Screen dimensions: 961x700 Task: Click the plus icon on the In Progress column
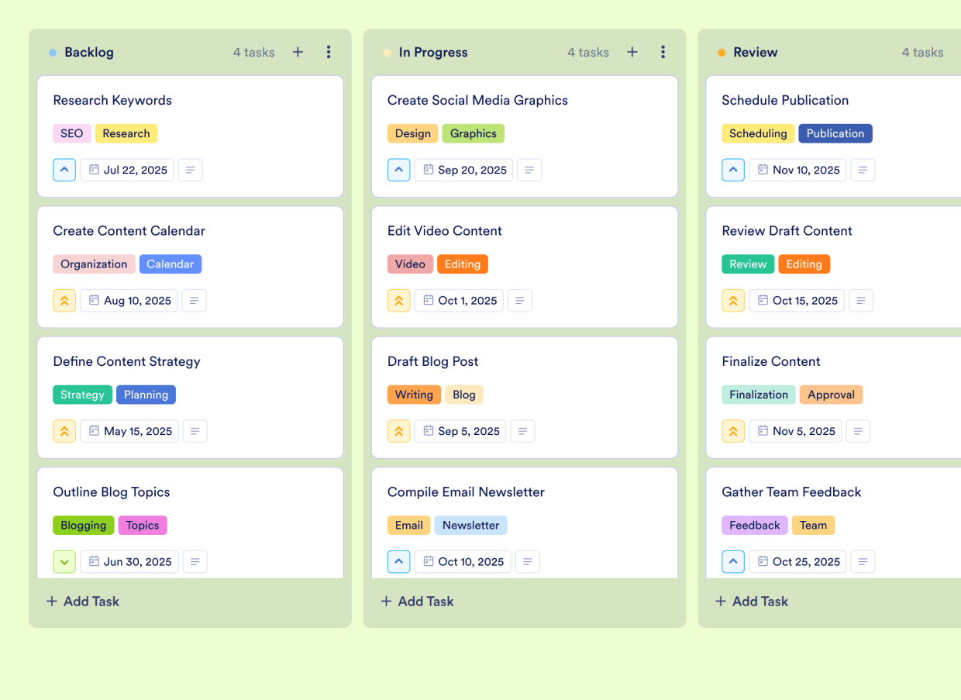pyautogui.click(x=632, y=52)
